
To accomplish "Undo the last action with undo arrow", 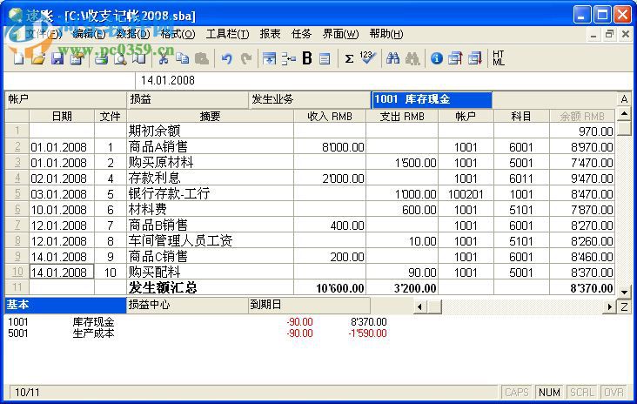I will click(x=226, y=58).
